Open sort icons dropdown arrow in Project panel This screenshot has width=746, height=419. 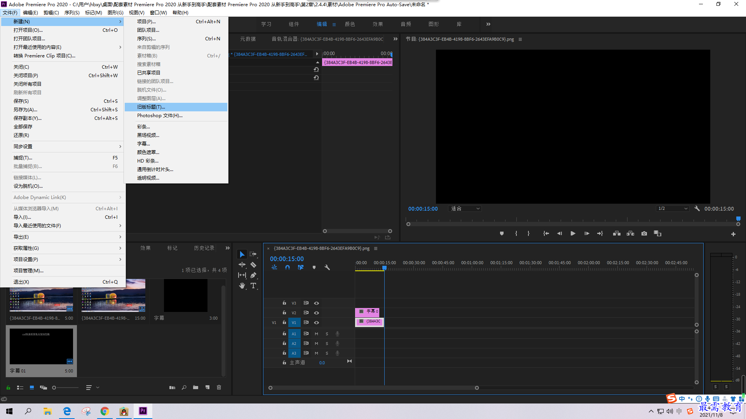coord(98,387)
